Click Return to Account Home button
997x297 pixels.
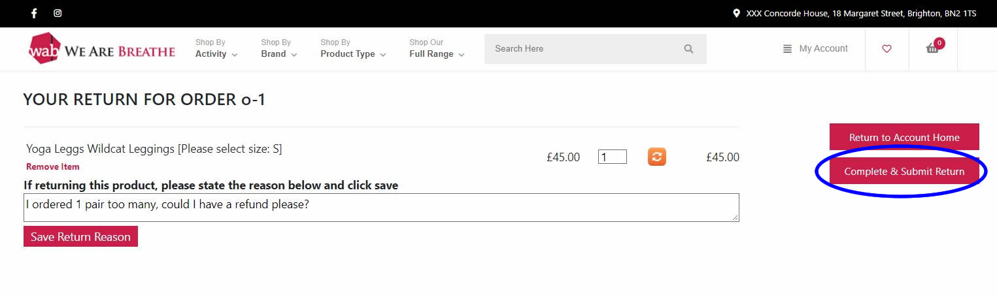[904, 137]
